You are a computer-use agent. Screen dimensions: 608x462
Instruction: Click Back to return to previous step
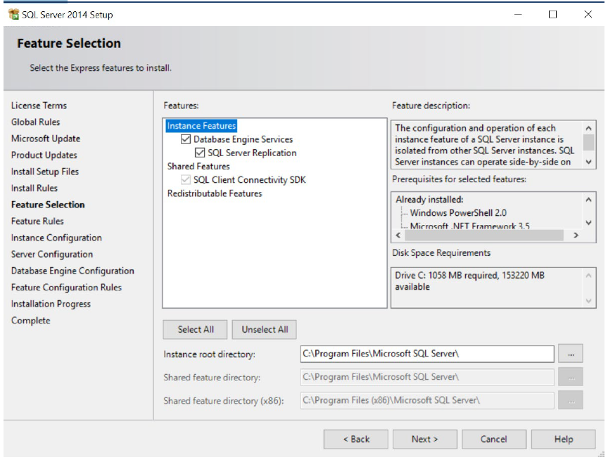[355, 438]
